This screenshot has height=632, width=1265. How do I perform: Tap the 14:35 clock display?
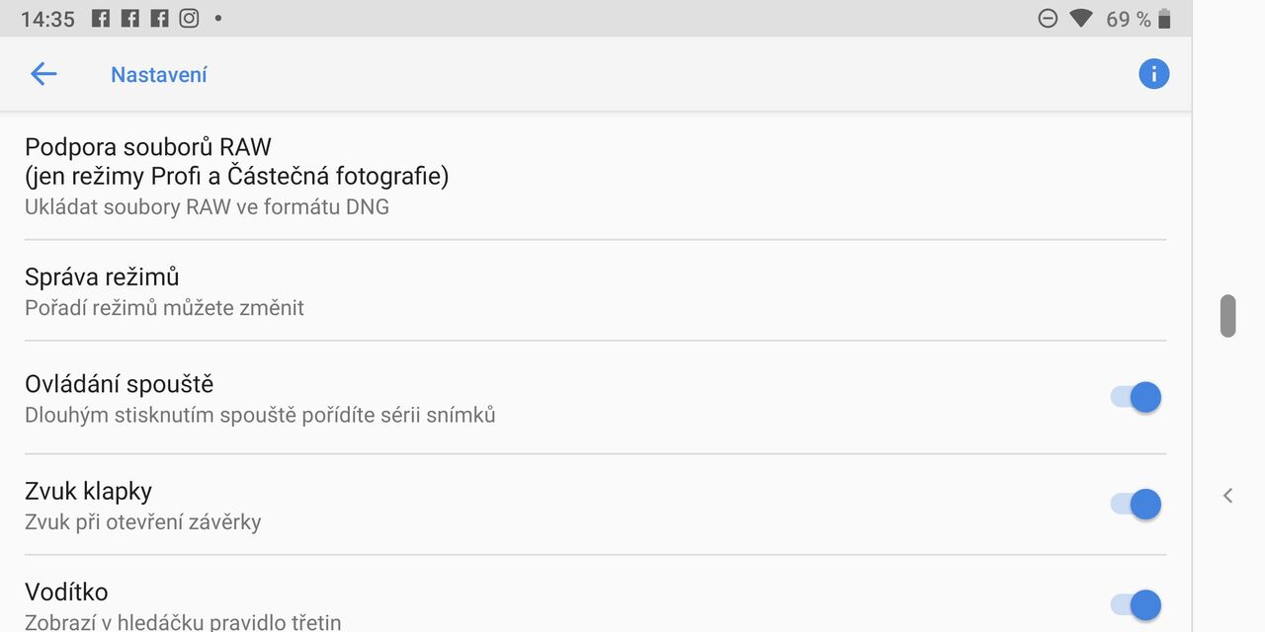tap(47, 19)
